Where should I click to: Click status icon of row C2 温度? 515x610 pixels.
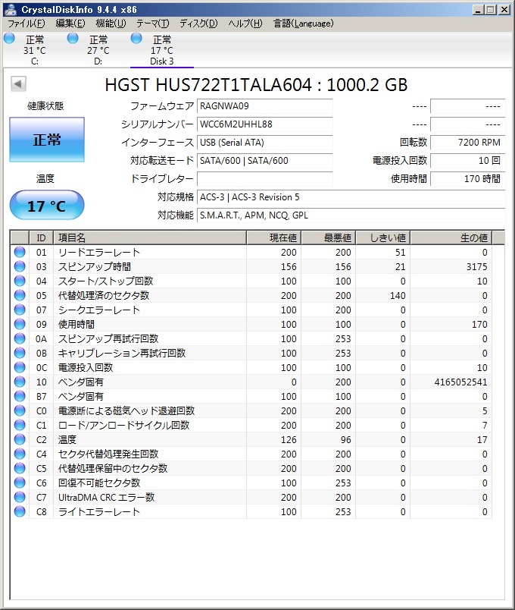20,439
